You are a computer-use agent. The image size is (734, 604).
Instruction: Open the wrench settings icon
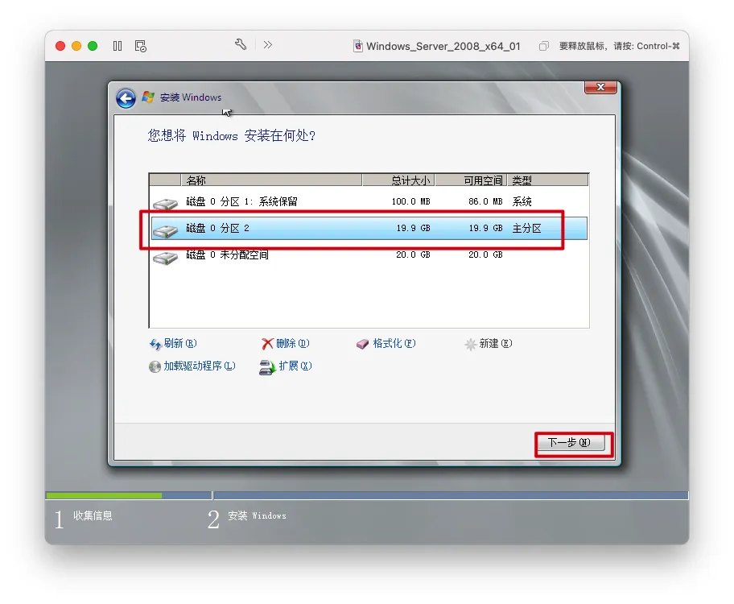coord(241,44)
